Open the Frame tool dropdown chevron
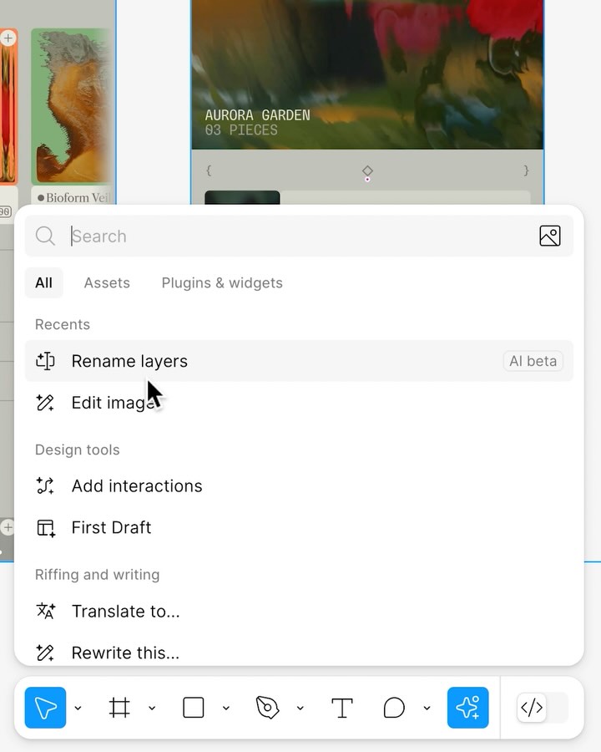Screen dimensions: 601x752 [x=152, y=709]
